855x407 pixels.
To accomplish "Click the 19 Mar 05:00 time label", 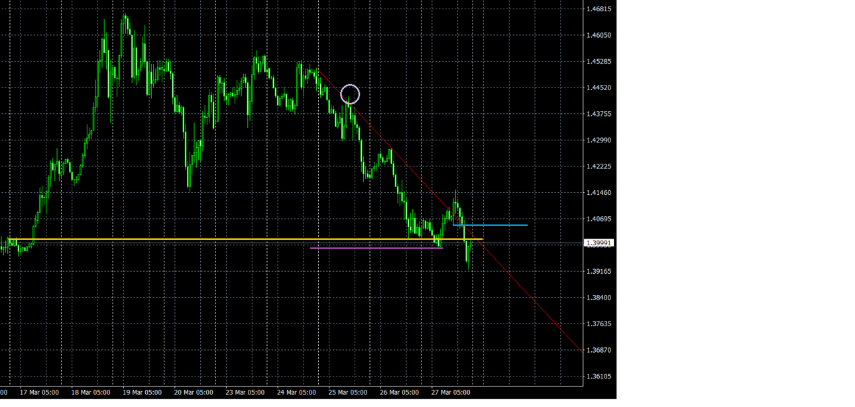I will coord(142,392).
